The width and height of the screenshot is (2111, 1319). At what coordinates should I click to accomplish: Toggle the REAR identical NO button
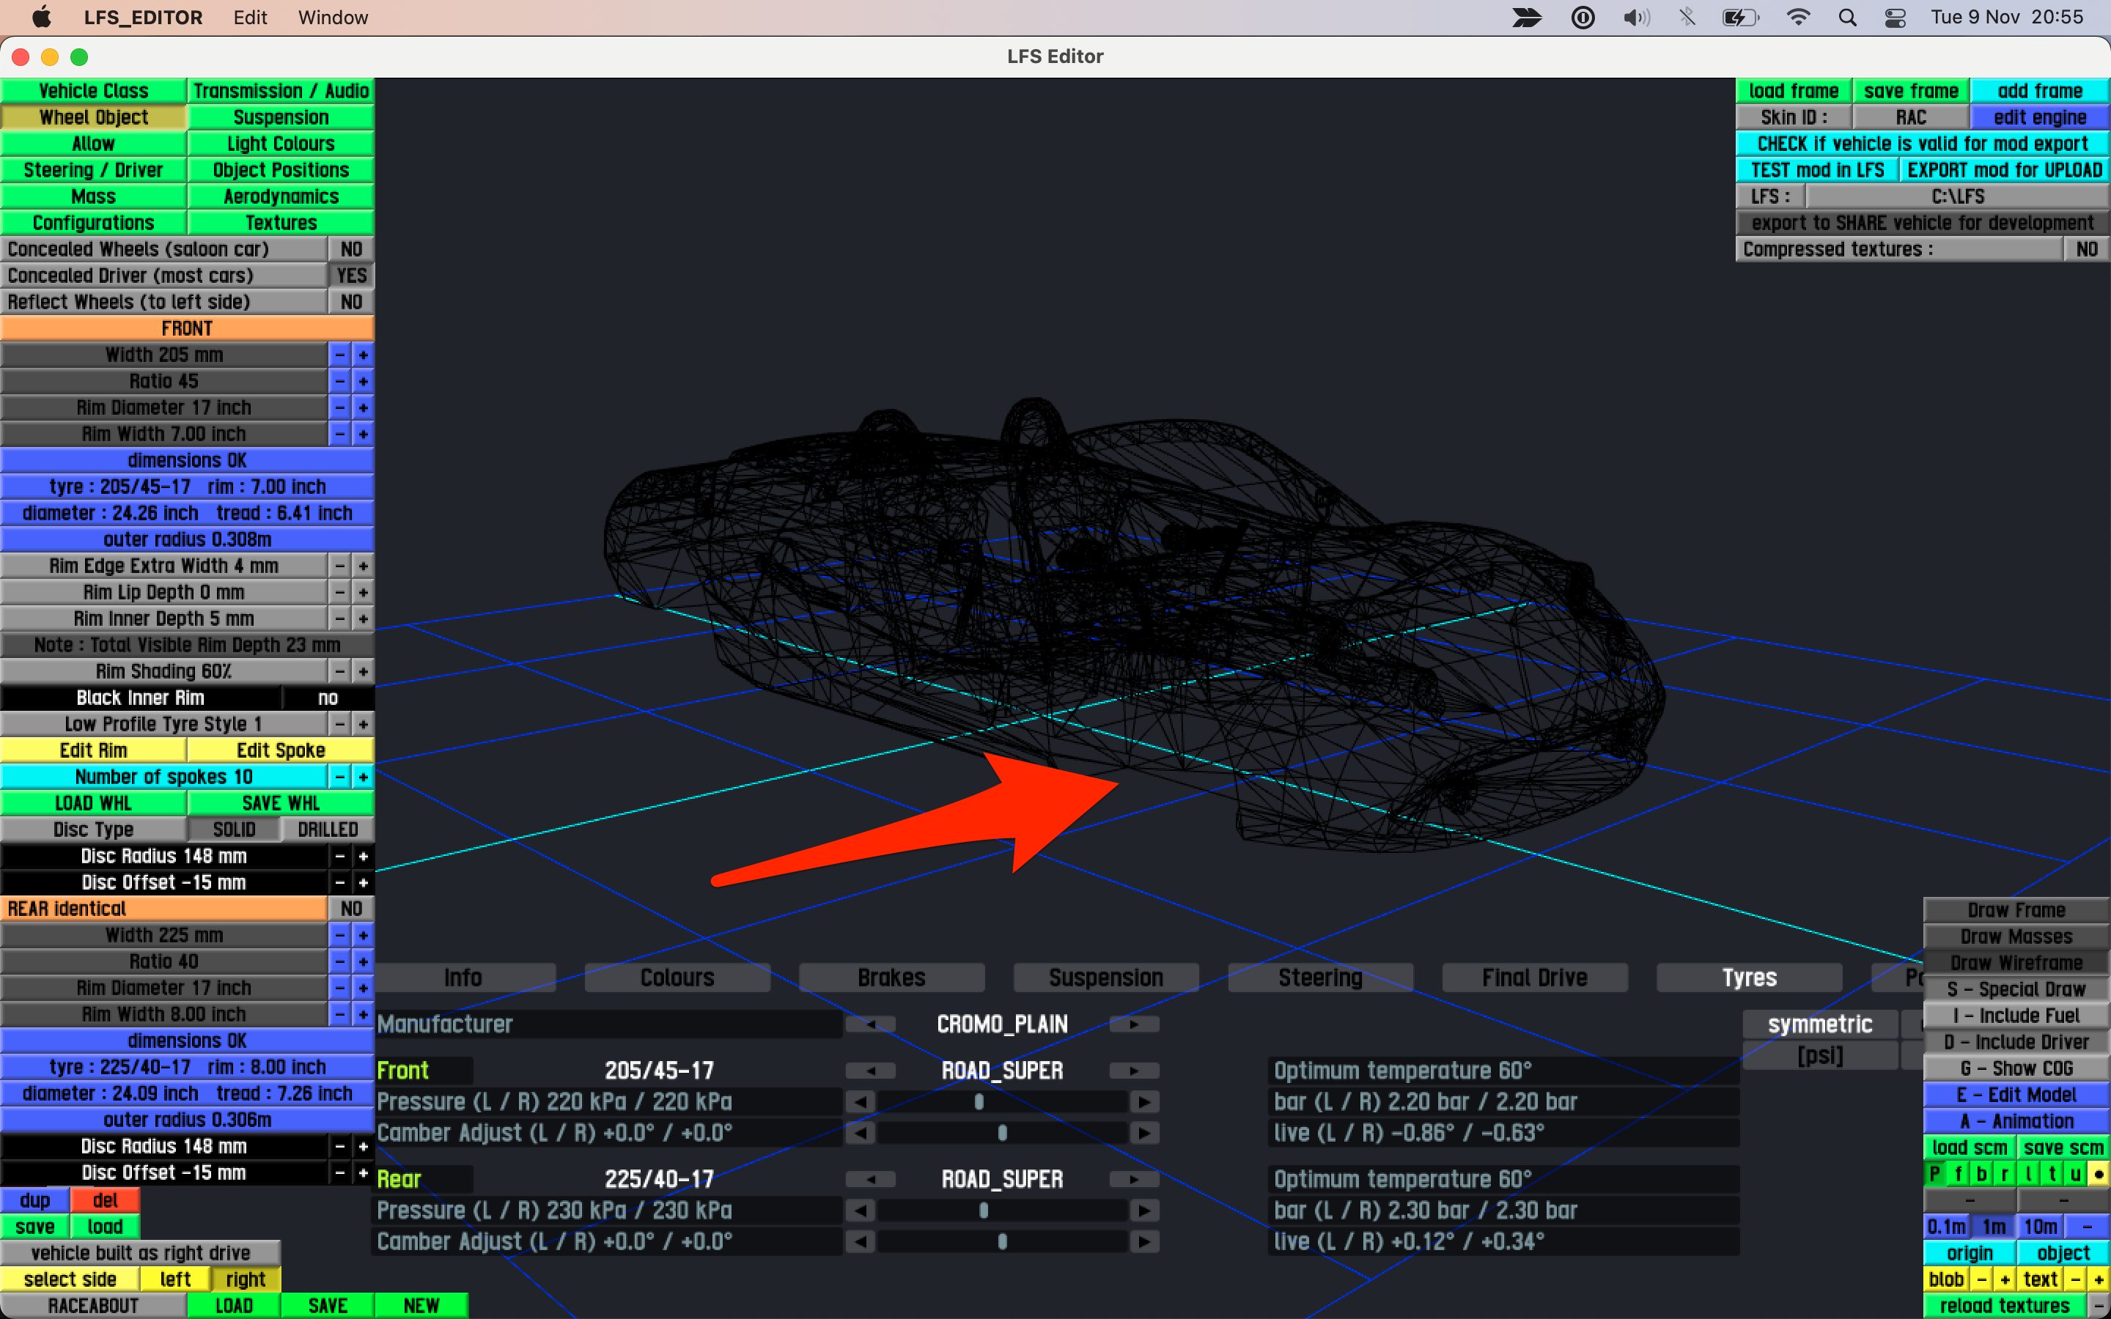tap(350, 909)
